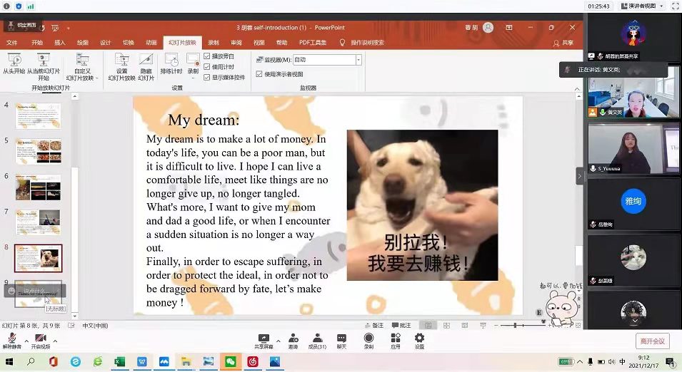Screen dimensions: 682x372
Task: Start meeting recording with 录制 icon
Action: [368, 338]
